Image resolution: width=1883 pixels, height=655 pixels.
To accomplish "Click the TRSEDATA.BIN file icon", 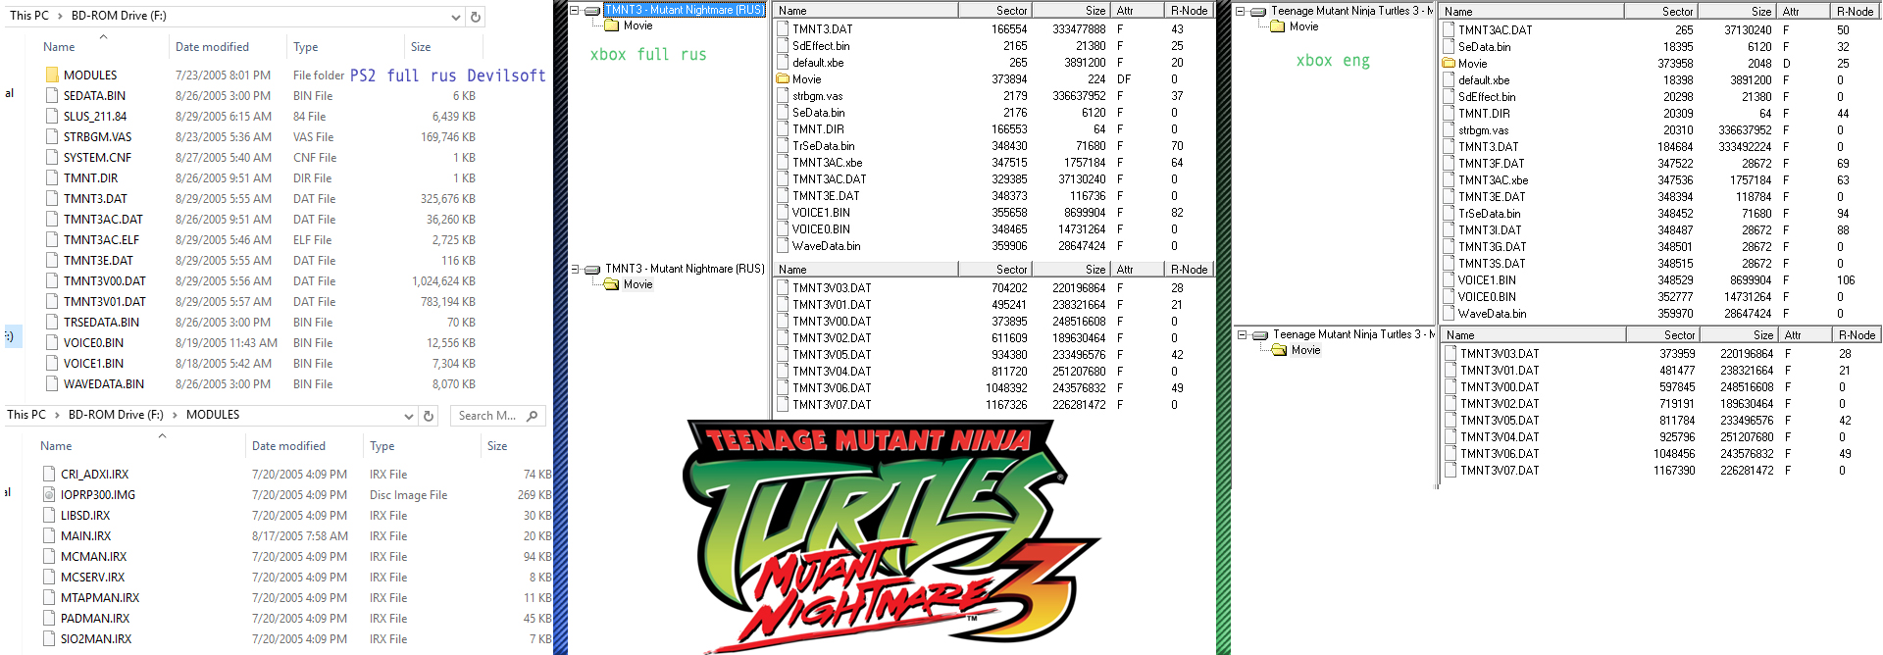I will pos(52,323).
